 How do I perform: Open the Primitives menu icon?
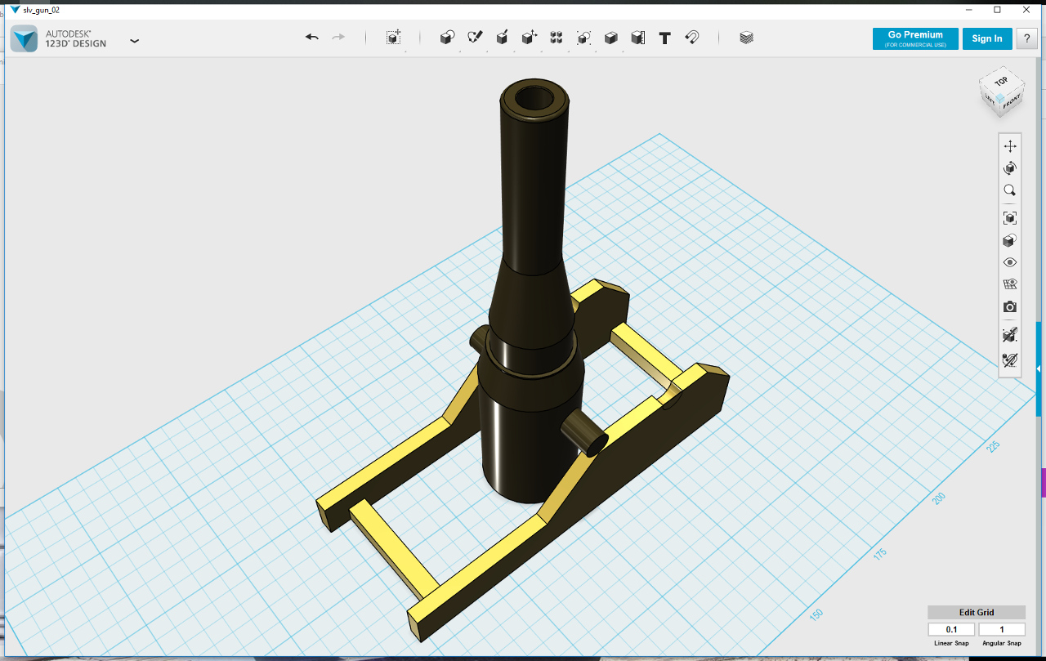tap(447, 38)
